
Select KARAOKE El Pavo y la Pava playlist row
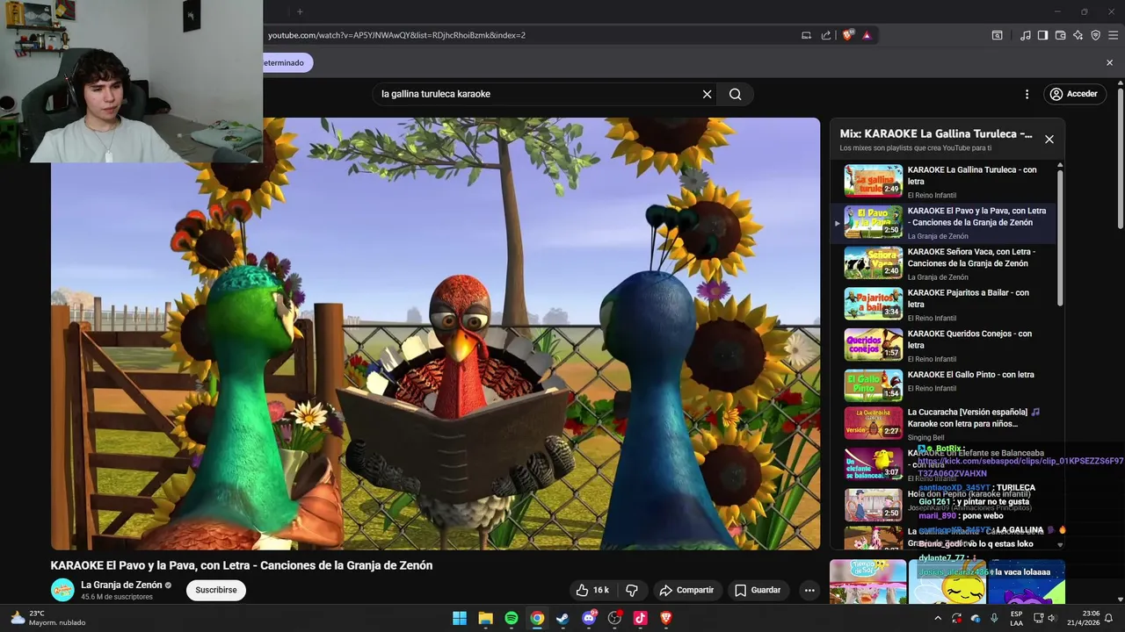pyautogui.click(x=945, y=222)
